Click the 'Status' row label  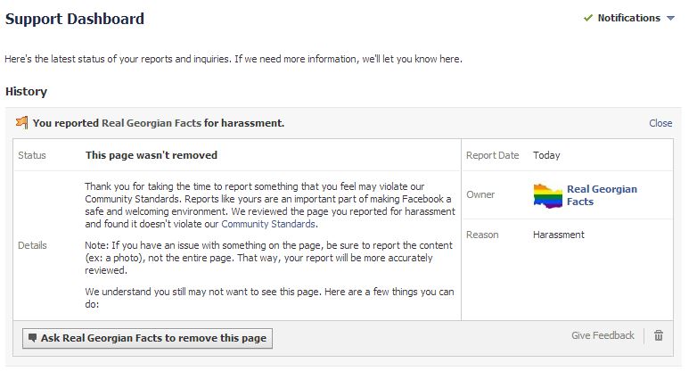point(32,155)
